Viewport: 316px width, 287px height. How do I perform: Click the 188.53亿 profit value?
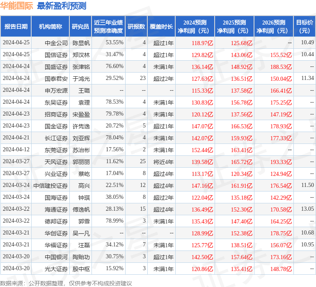tap(281, 67)
